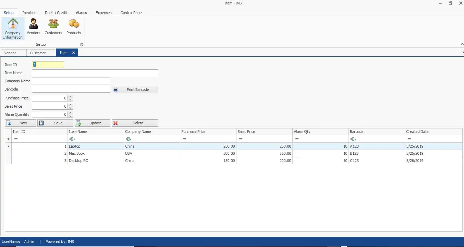Close the Item tab

[x=73, y=53]
